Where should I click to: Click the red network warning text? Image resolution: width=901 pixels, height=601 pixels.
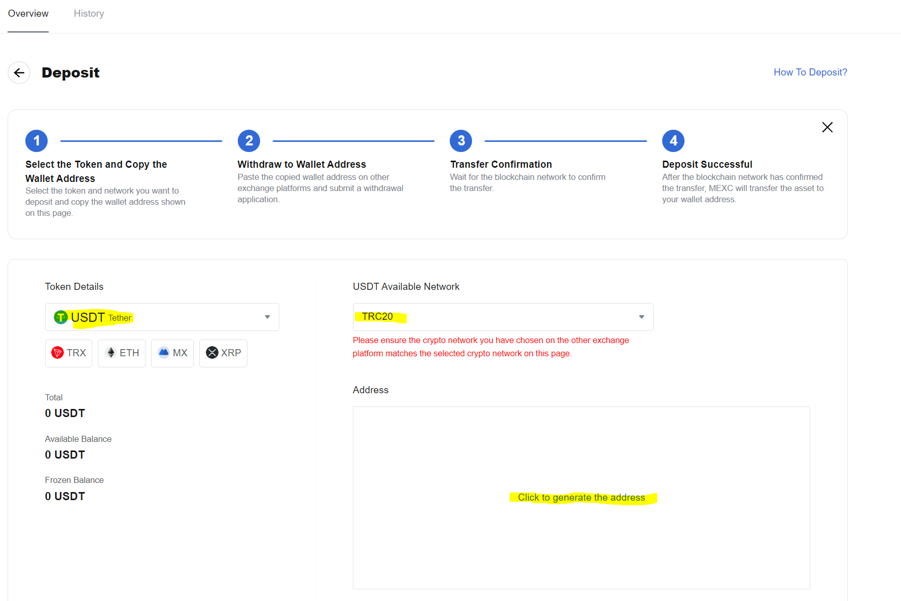(491, 347)
